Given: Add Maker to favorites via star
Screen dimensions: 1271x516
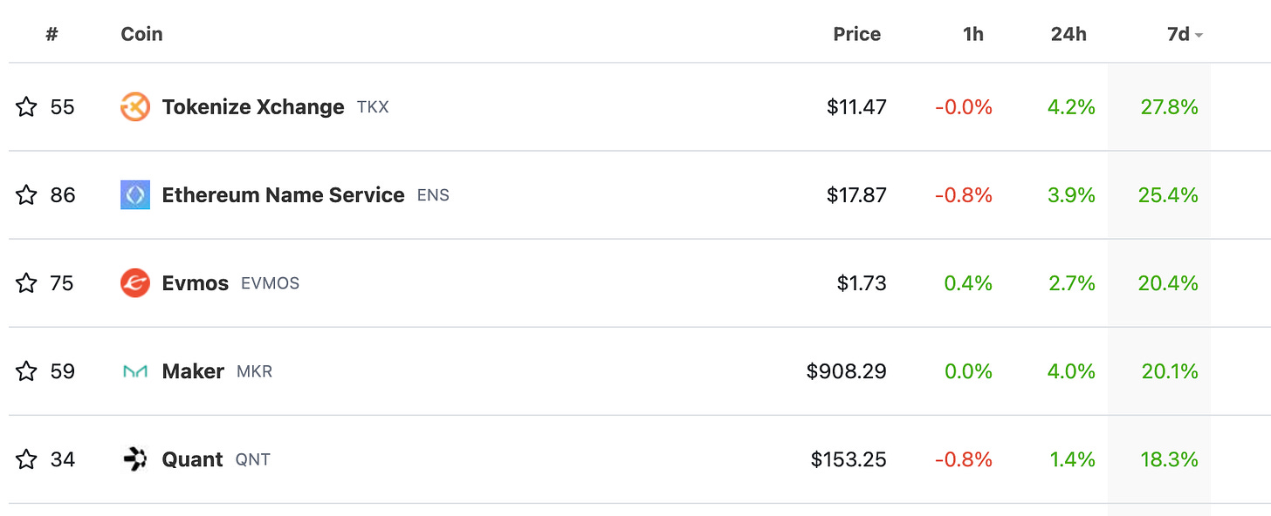Looking at the screenshot, I should pos(26,371).
